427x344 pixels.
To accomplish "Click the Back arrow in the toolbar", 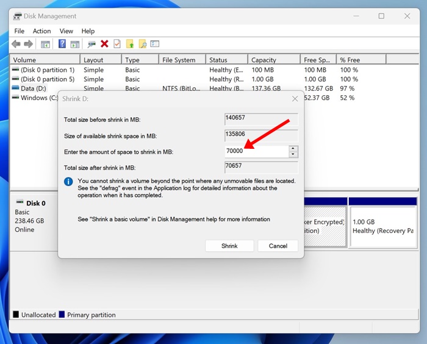I will point(16,44).
